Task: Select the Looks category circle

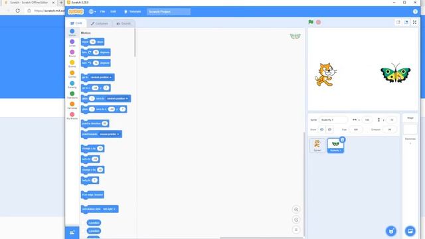Action: (x=72, y=42)
